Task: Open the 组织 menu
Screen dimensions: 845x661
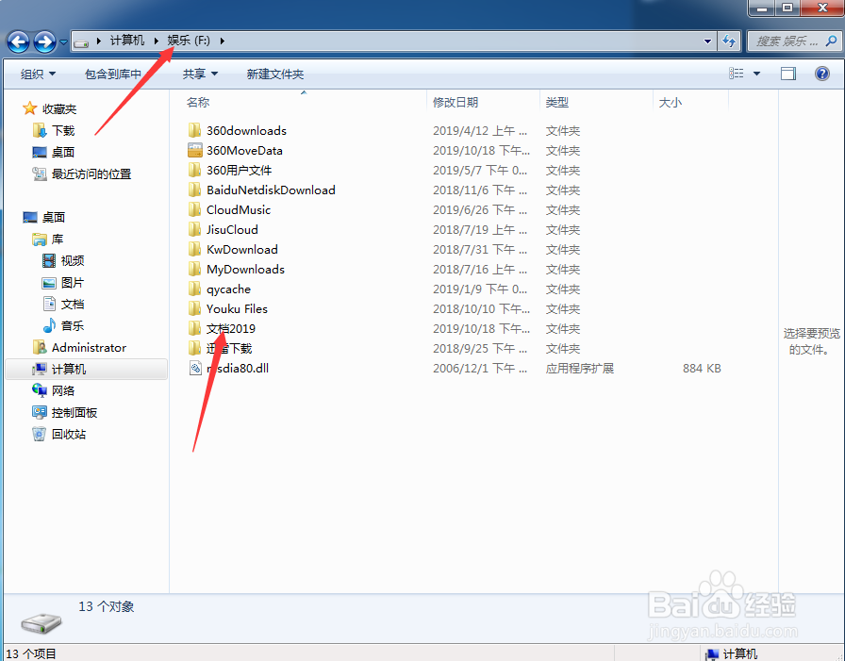Action: coord(38,74)
